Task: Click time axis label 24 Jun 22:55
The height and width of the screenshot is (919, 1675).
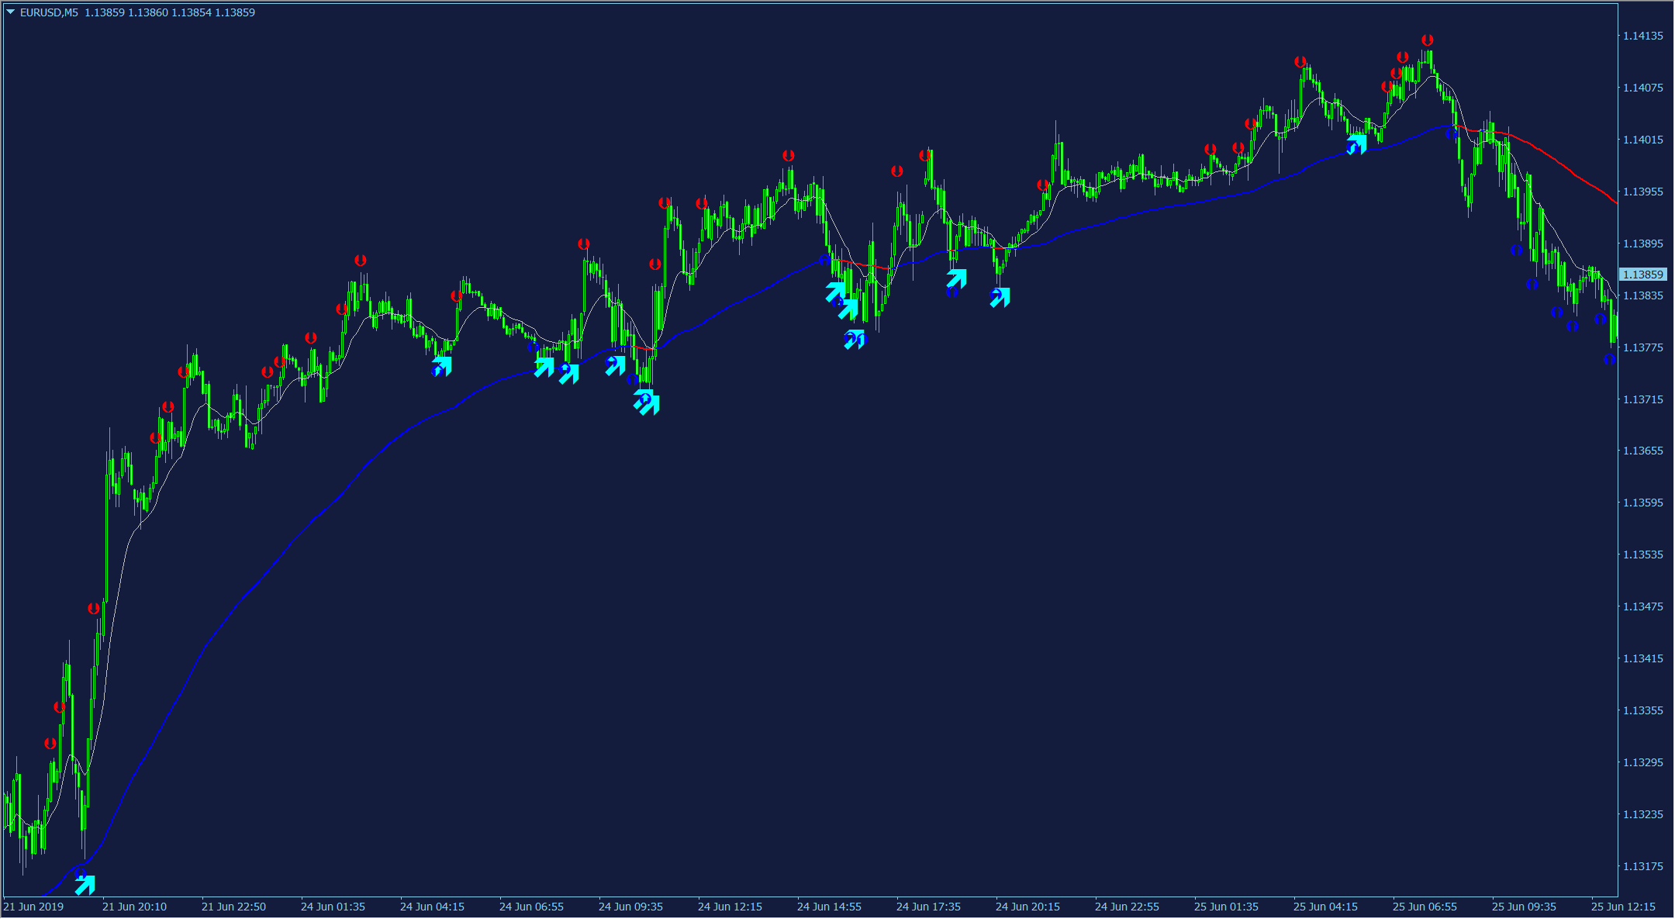Action: pos(1127,907)
